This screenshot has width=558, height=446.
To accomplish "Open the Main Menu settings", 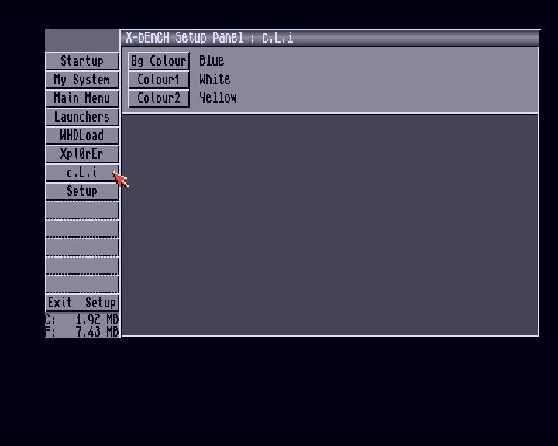I will (x=82, y=98).
